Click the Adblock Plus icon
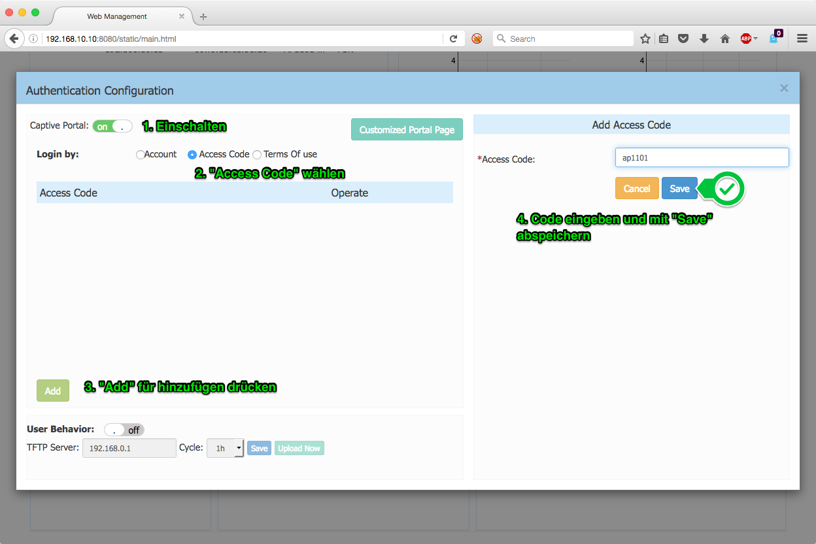This screenshot has height=544, width=816. point(745,39)
